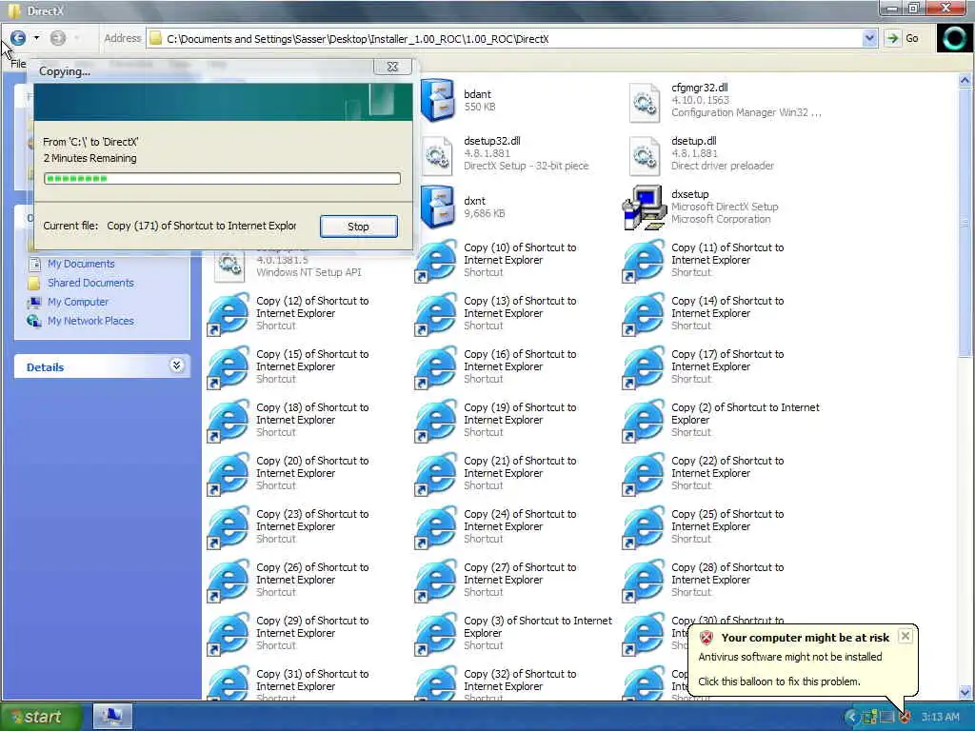Screen dimensions: 975x731
Task: Select the Windows NT Setup API file icon
Action: point(229,266)
